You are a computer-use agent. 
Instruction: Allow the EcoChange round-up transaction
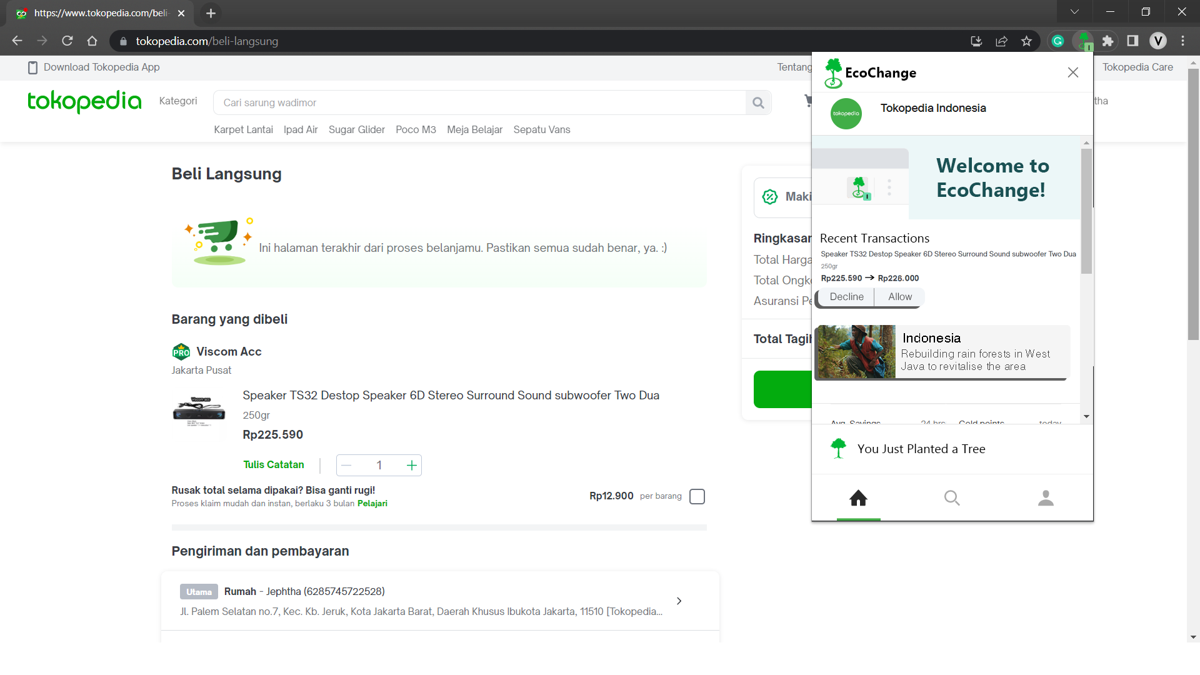point(900,297)
